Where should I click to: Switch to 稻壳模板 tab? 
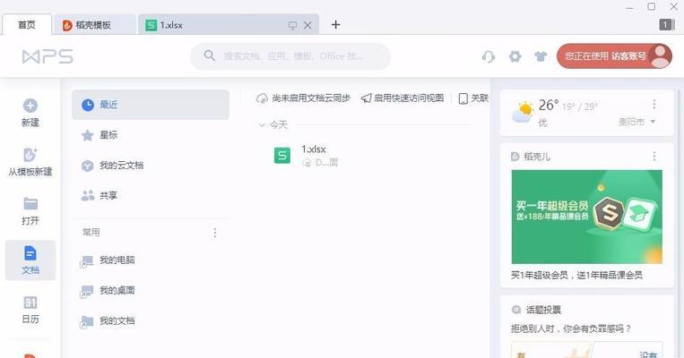(x=94, y=25)
